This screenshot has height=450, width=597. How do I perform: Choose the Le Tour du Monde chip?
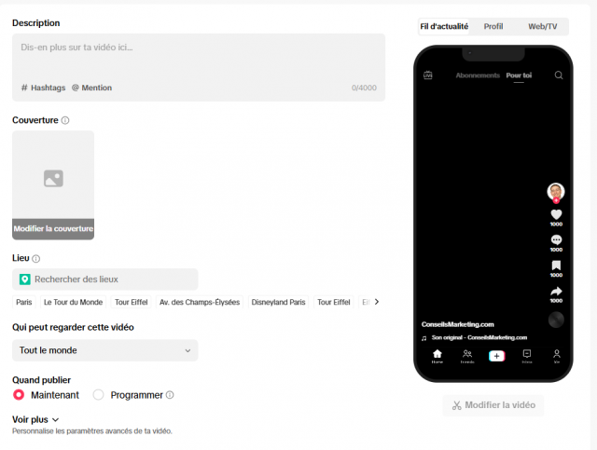(x=73, y=302)
